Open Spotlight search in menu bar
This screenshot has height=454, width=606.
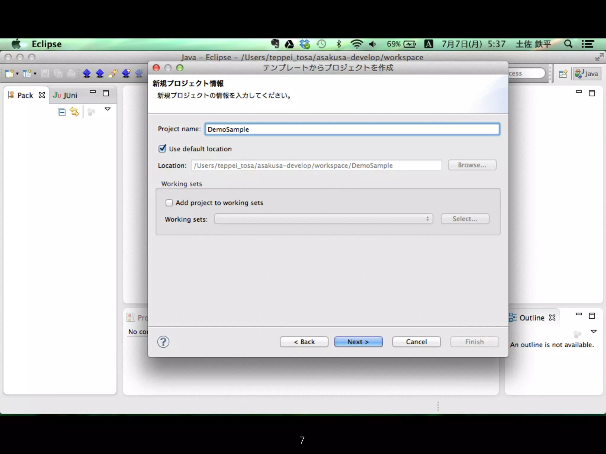568,44
